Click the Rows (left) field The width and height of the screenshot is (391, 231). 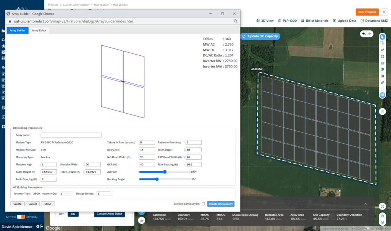pos(147,150)
